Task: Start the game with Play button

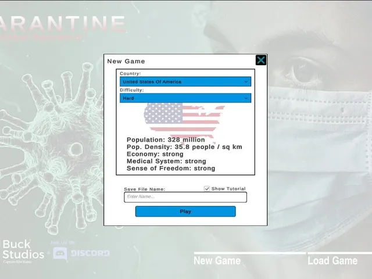Action: coord(185,212)
